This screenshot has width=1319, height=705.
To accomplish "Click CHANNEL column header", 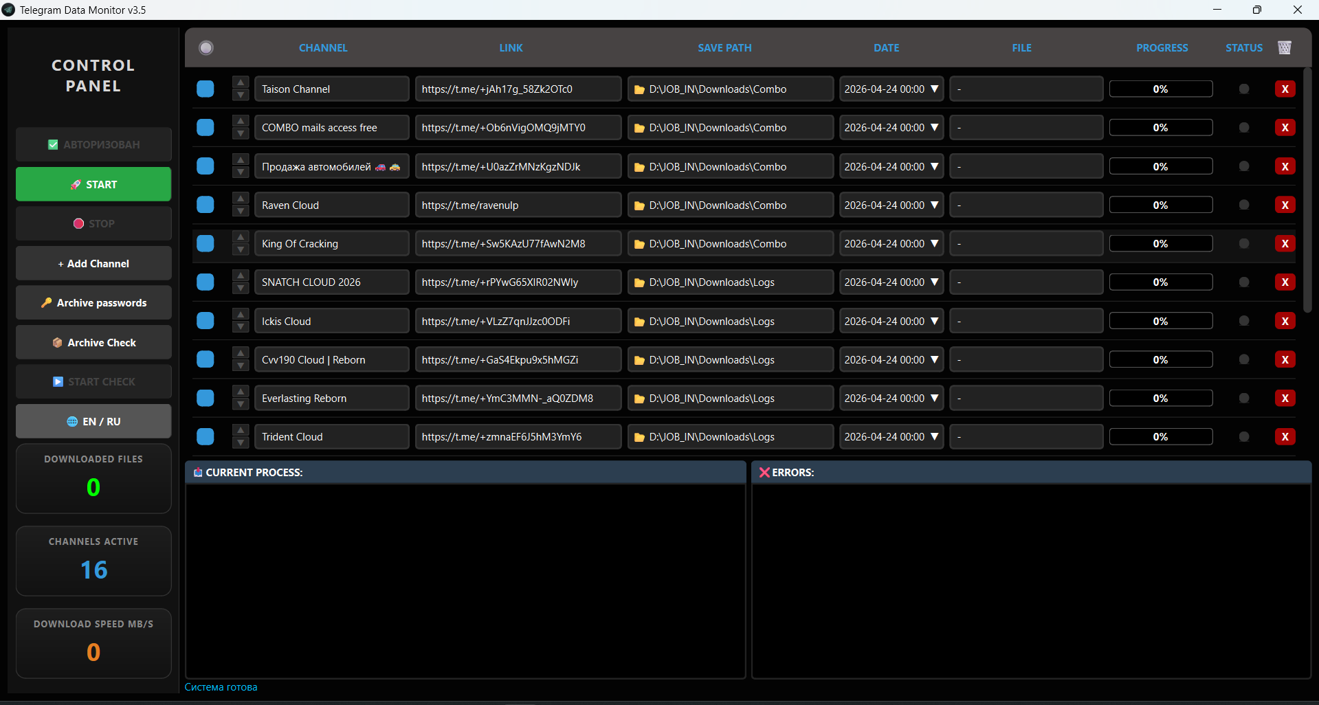I will (323, 47).
